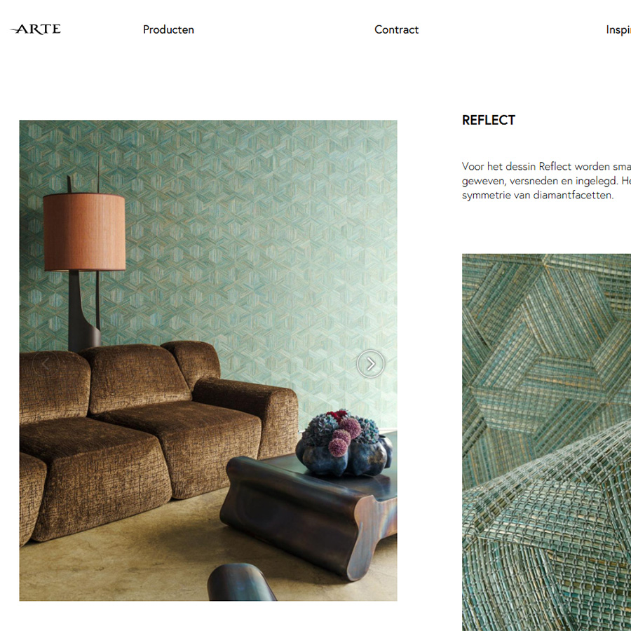This screenshot has height=631, width=631.
Task: Click the round metal stool at photo bottom
Action: 240,583
